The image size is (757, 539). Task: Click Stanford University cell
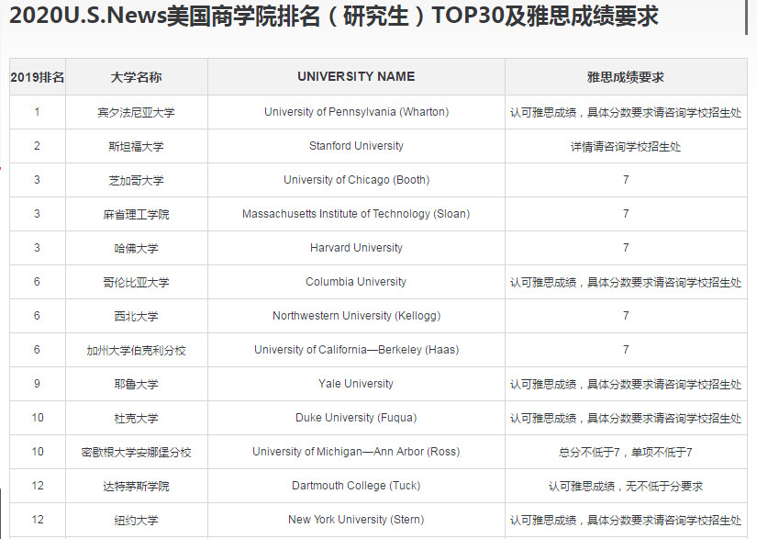tap(356, 146)
